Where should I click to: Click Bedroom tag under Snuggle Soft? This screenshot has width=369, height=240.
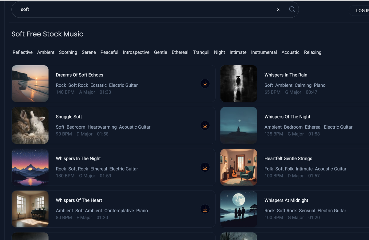[76, 127]
